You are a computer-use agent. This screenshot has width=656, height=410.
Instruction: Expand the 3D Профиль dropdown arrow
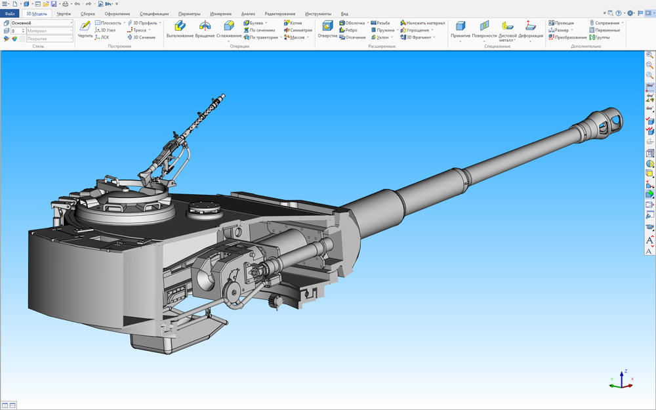click(x=160, y=23)
